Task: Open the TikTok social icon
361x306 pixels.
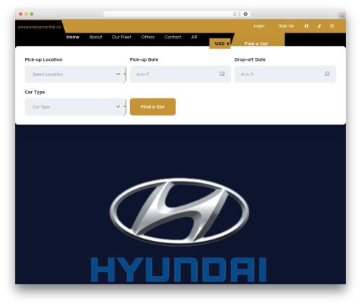Action: point(319,26)
